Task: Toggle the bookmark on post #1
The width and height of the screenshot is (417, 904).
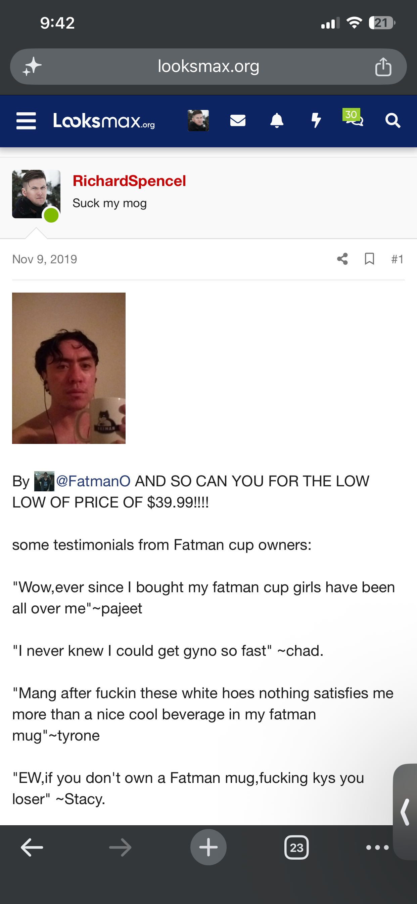Action: click(369, 259)
